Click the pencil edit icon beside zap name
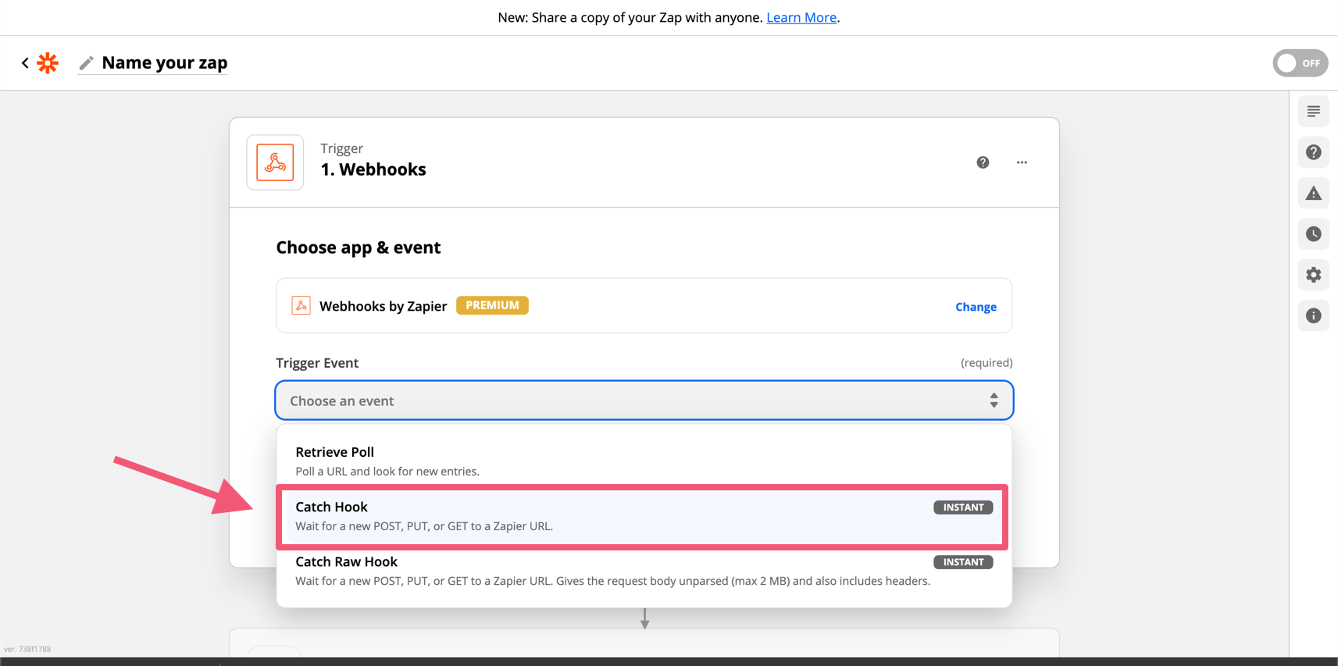 [x=86, y=62]
